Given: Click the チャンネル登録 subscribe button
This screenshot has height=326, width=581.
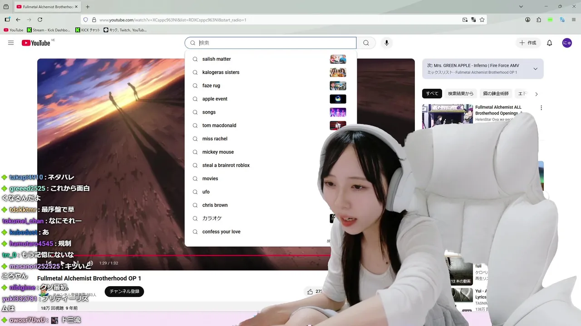Looking at the screenshot, I should point(124,292).
